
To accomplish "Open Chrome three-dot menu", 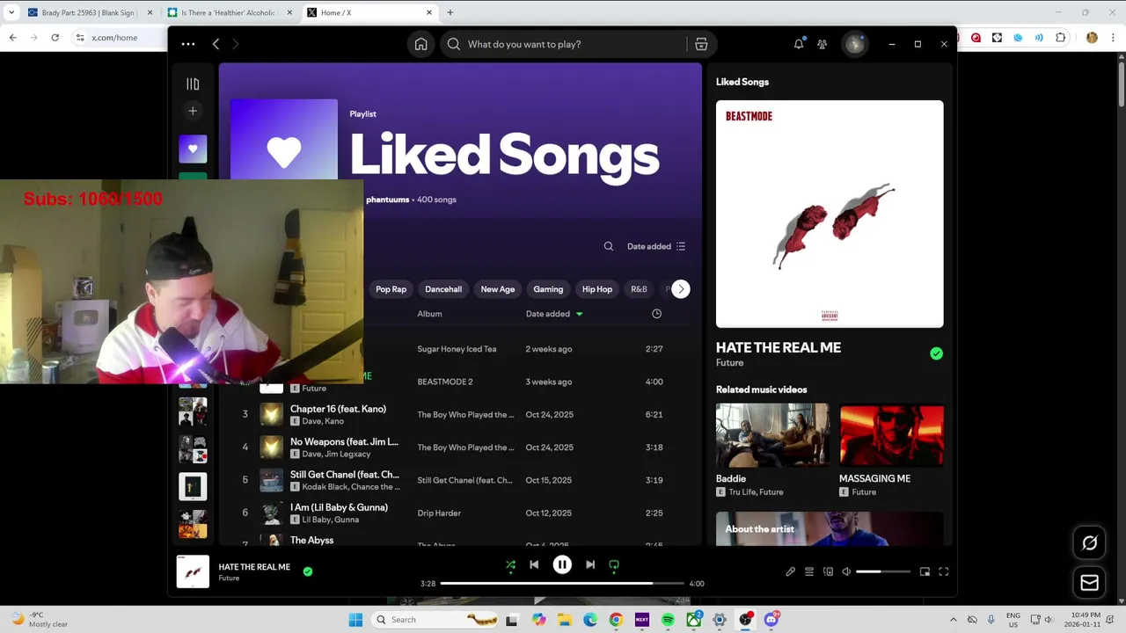I will [1115, 38].
